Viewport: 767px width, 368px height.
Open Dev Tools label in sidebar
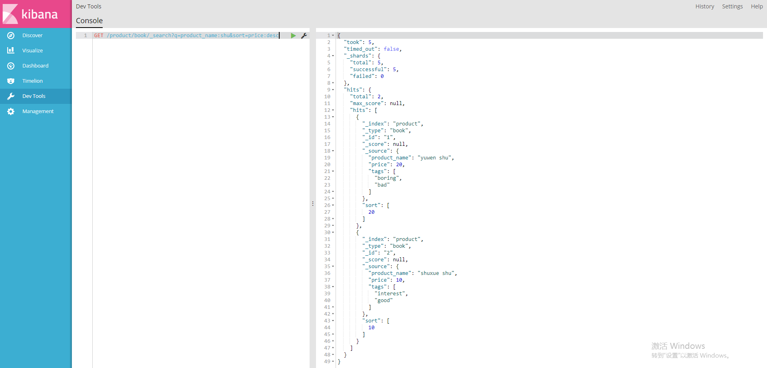34,96
